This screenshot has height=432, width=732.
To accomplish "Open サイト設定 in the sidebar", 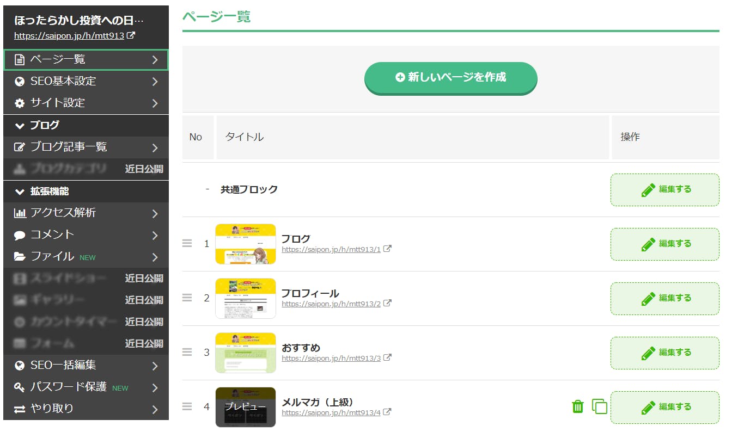I will [x=58, y=103].
